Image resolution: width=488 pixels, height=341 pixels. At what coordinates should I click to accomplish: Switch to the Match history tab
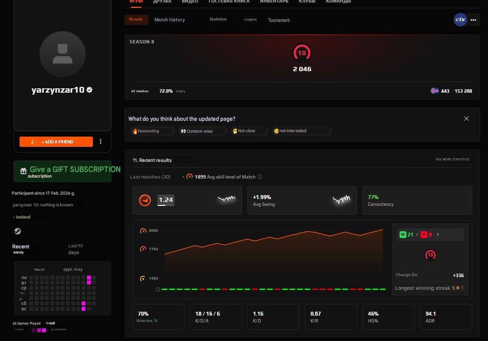(170, 20)
